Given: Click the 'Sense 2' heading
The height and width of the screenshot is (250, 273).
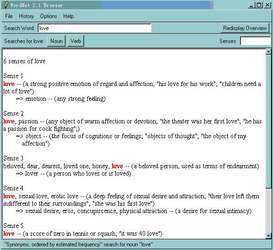Looking at the screenshot, I should [x=13, y=113].
